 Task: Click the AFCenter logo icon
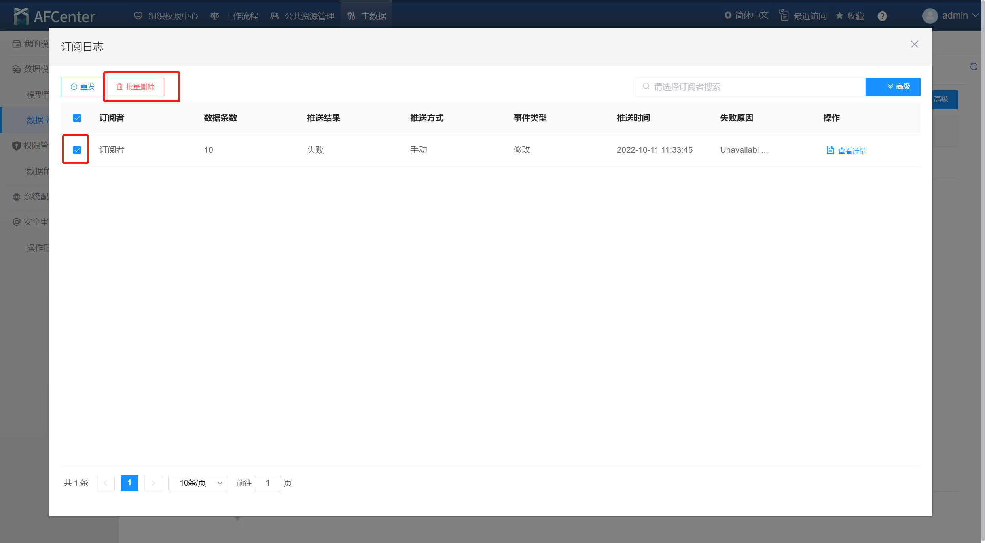(21, 16)
